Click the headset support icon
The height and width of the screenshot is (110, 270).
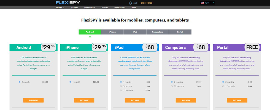tap(131, 3)
